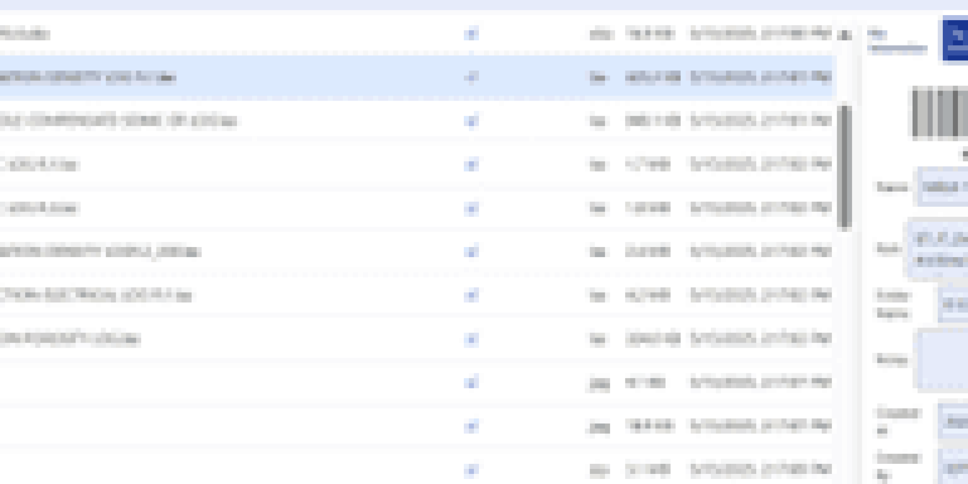This screenshot has height=484, width=968.
Task: Click the scroll-up arrow atop the file list scrollbar
Action: click(844, 35)
